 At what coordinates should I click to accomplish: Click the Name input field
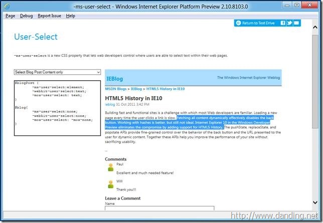(x=159, y=208)
